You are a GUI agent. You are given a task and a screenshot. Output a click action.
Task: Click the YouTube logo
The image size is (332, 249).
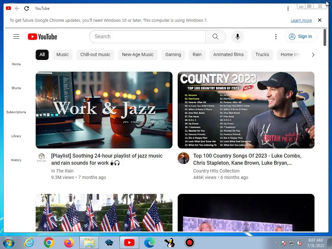pos(42,37)
